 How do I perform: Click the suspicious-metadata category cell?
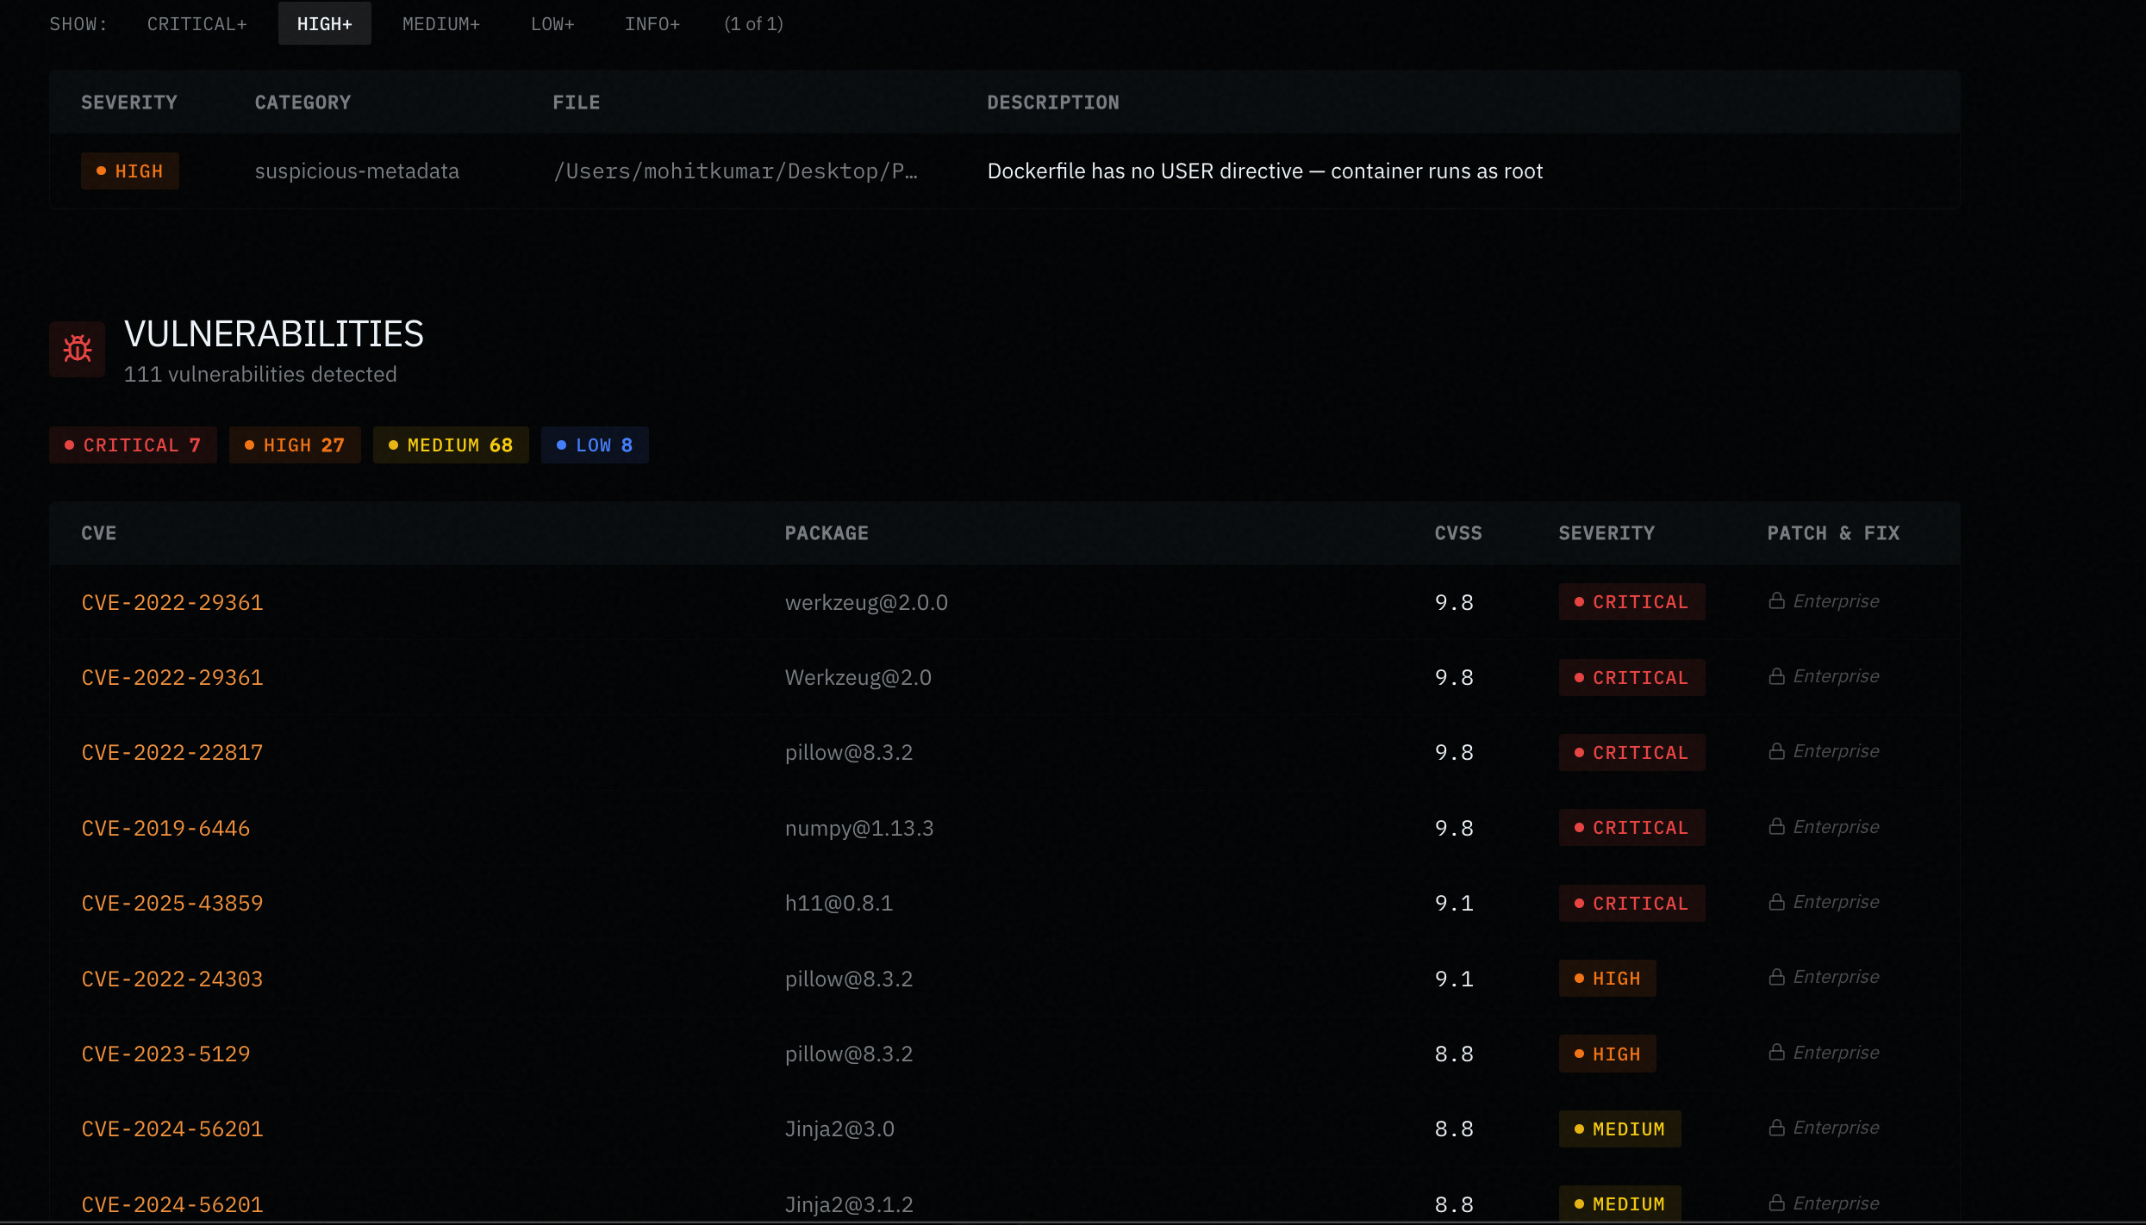point(357,171)
